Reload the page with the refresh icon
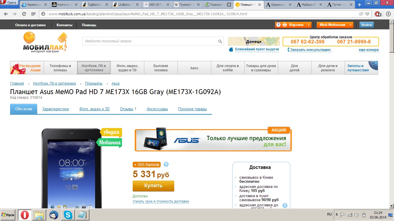This screenshot has width=394, height=221. [x=24, y=14]
